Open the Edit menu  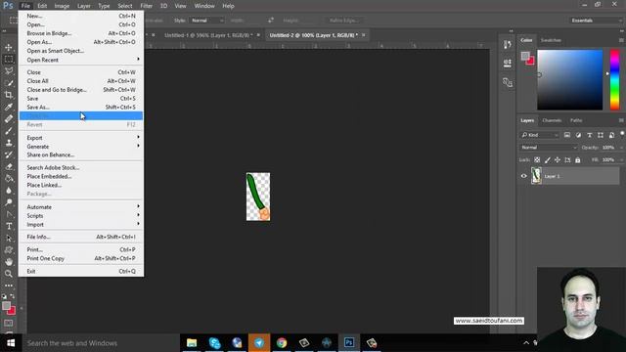tap(42, 6)
